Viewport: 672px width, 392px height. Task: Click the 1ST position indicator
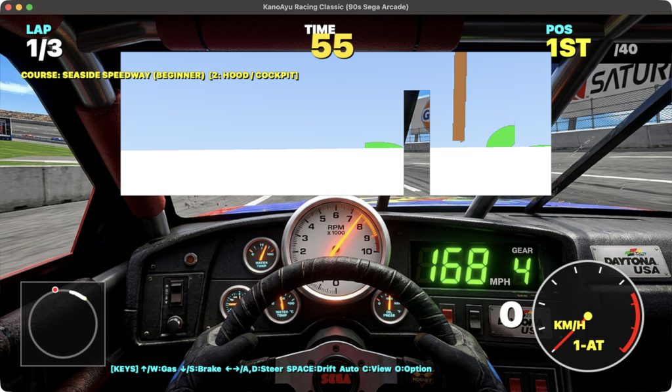coord(568,47)
